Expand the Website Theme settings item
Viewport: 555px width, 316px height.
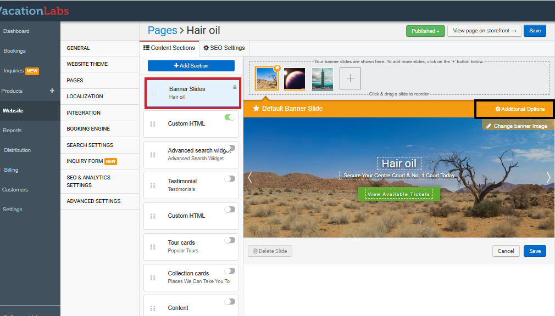click(87, 64)
